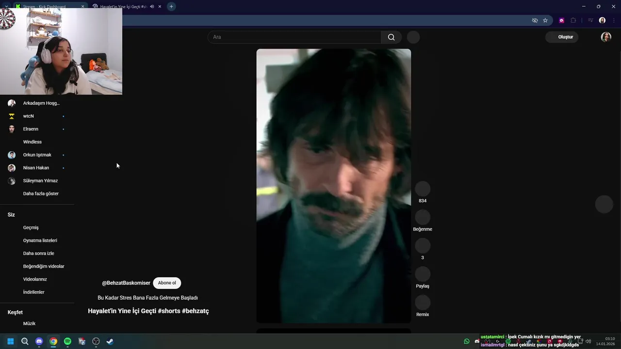621x349 pixels.
Task: Open the @BehzatBaskomiser channel link
Action: pos(126,283)
